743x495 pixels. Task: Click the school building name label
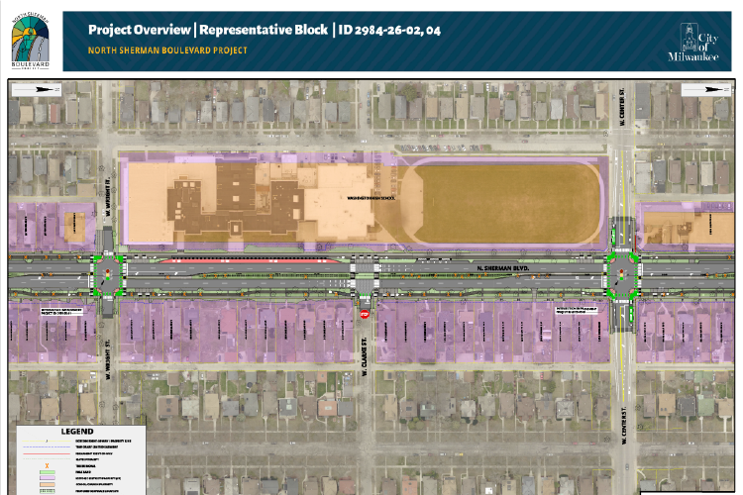371,198
